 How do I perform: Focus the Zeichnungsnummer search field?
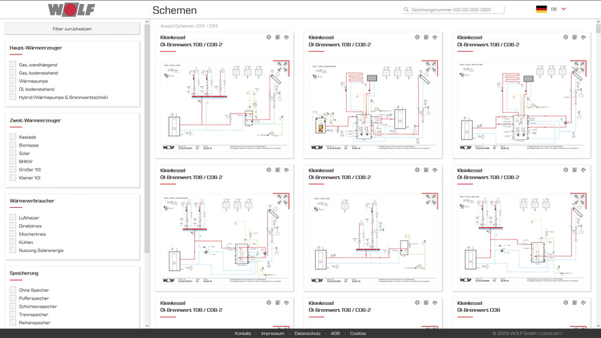[456, 10]
